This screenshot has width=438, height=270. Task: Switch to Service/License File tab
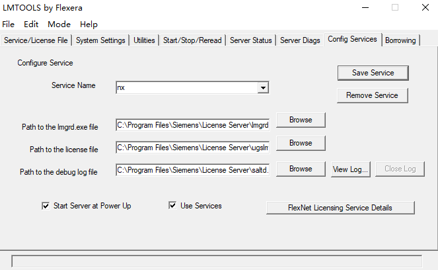point(36,40)
